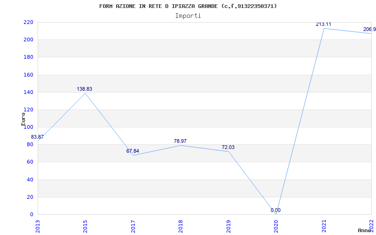Select the 72.03 value label
Viewport: 376px width, 235px height.
[x=228, y=147]
